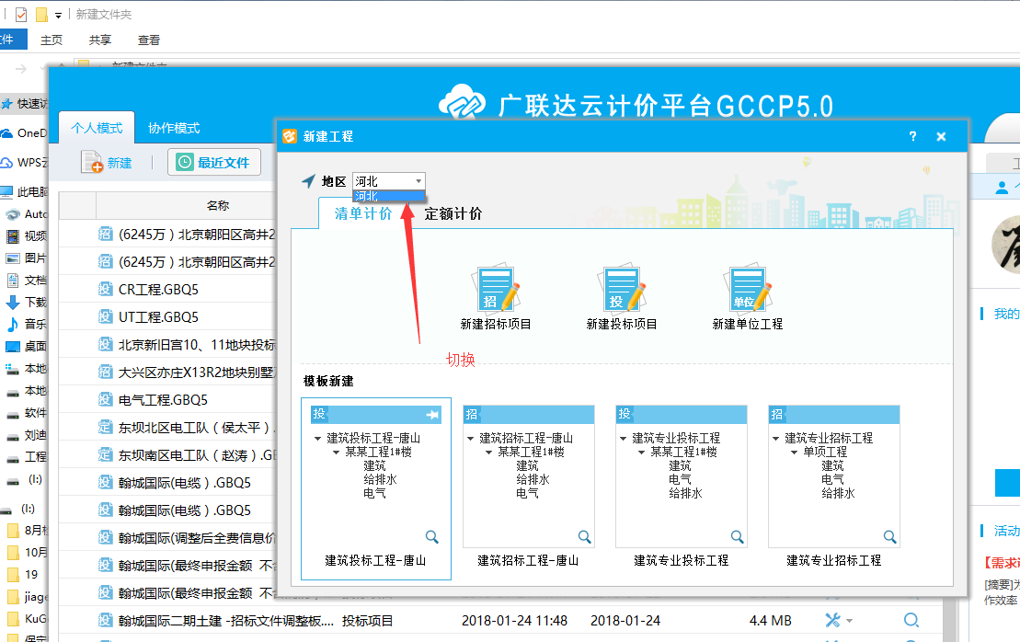Image resolution: width=1020 pixels, height=642 pixels.
Task: Open the 共享 tab in Explorer ribbon
Action: pyautogui.click(x=100, y=40)
